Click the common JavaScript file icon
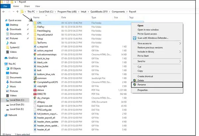199x136 pixels. coord(35,78)
